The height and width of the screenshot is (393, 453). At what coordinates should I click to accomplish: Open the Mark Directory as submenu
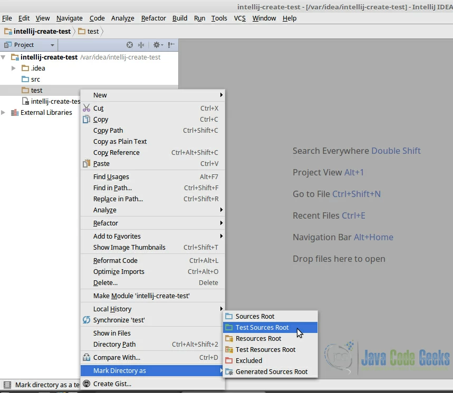point(152,370)
